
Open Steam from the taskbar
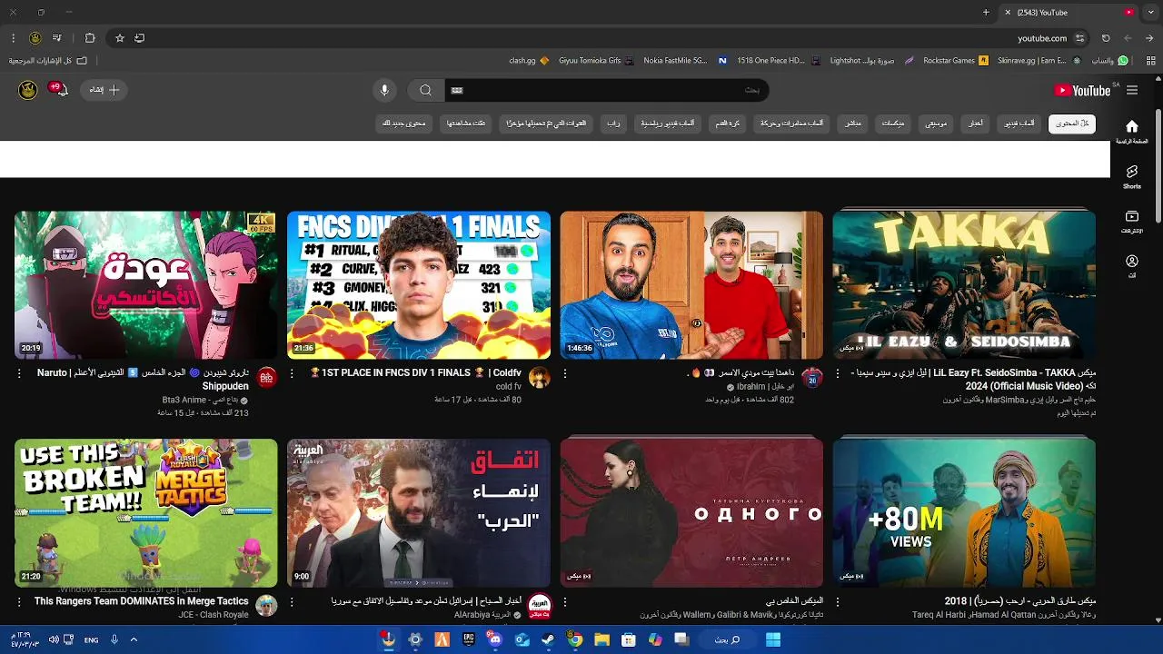pyautogui.click(x=548, y=639)
